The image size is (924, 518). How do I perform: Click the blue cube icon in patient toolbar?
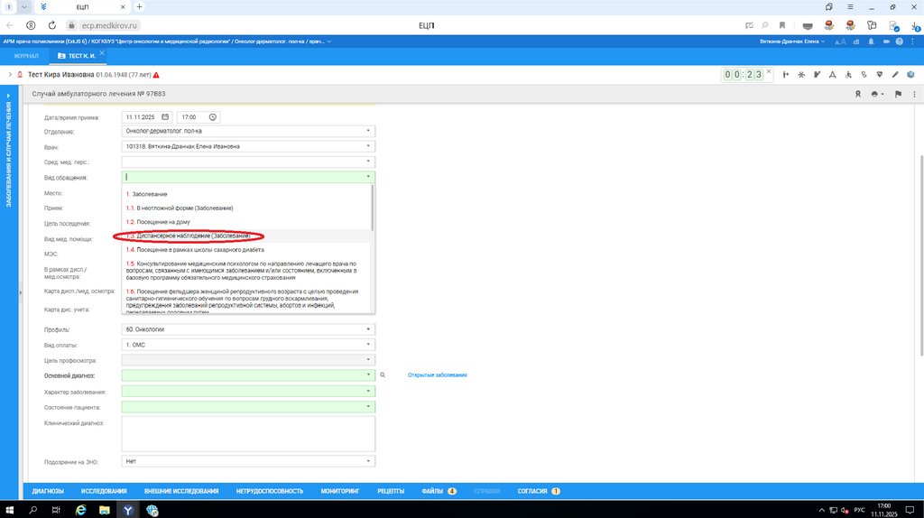point(910,75)
